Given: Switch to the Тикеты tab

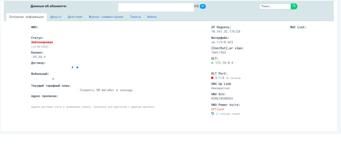Looking at the screenshot, I should 135,17.
